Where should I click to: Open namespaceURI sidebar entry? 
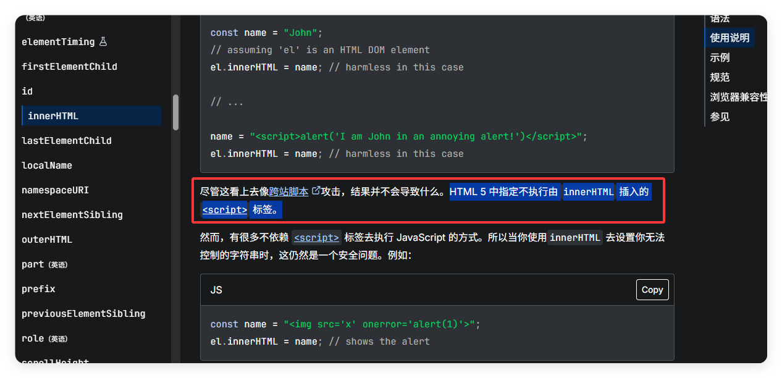pos(56,190)
